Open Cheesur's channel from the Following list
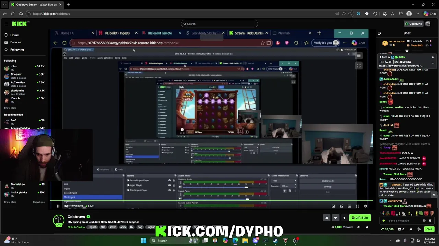Image resolution: width=439 pixels, height=246 pixels. 24,76
